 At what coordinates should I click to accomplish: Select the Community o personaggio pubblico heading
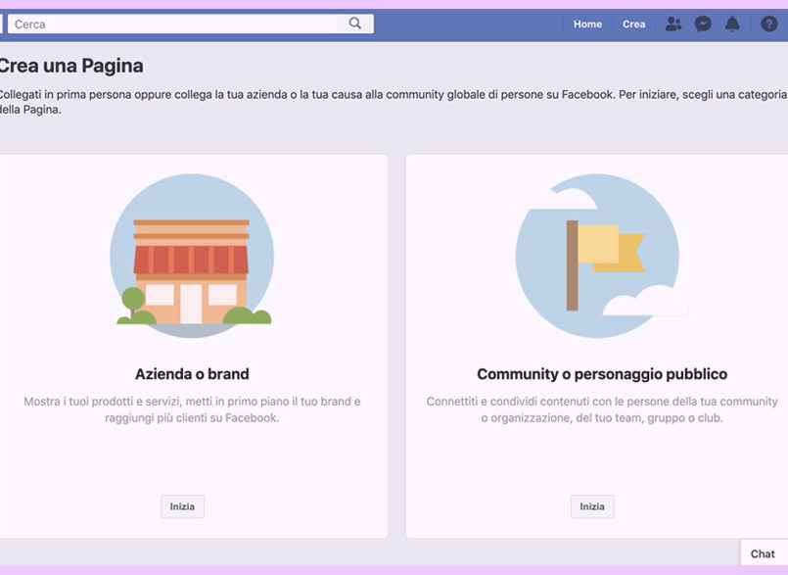click(x=602, y=374)
